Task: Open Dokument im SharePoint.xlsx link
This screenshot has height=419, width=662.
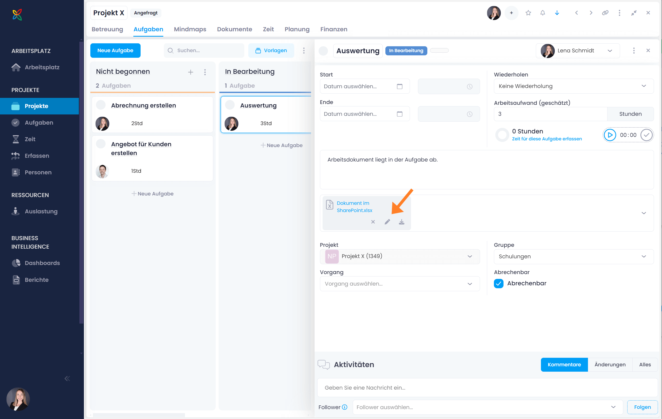Action: (354, 207)
